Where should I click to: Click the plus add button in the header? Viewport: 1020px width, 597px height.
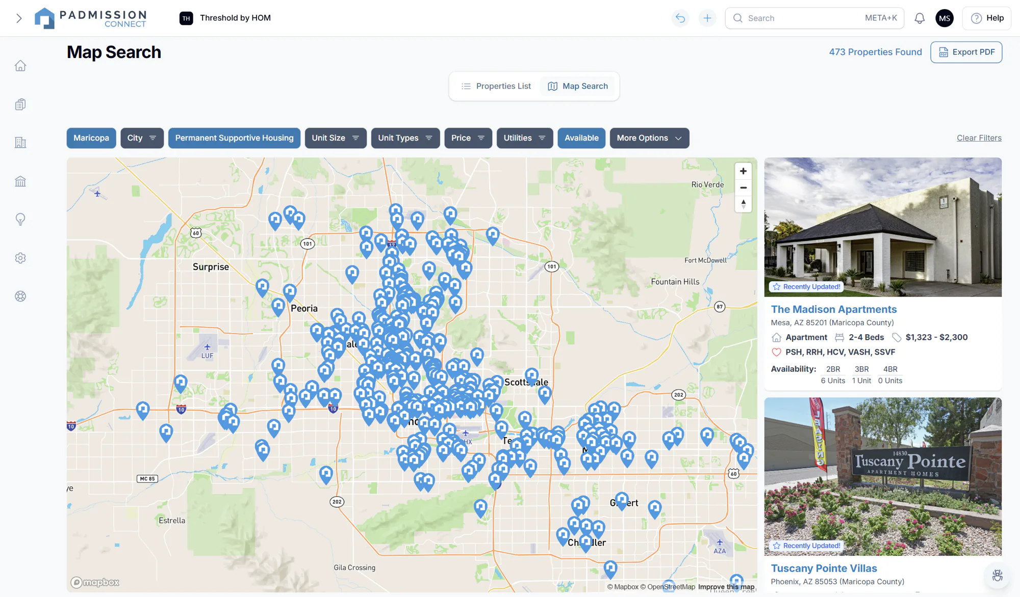(x=707, y=18)
